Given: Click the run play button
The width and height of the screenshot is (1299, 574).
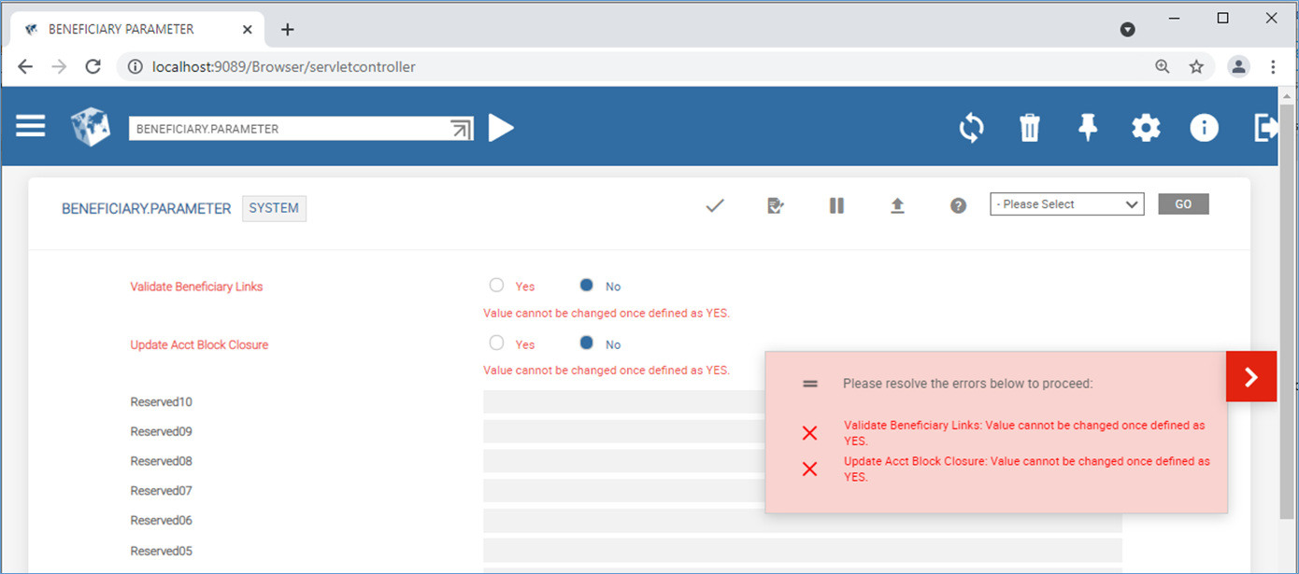Looking at the screenshot, I should [x=501, y=128].
